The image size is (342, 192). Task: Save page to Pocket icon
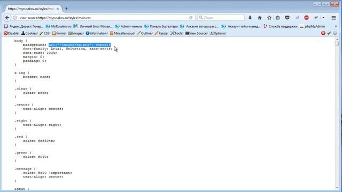coord(287,18)
